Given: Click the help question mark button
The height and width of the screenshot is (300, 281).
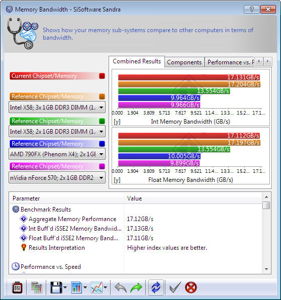Looking at the screenshot, I should coord(252,9).
